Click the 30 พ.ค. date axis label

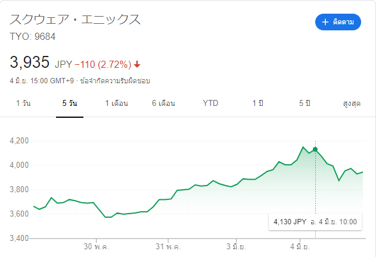(95, 245)
